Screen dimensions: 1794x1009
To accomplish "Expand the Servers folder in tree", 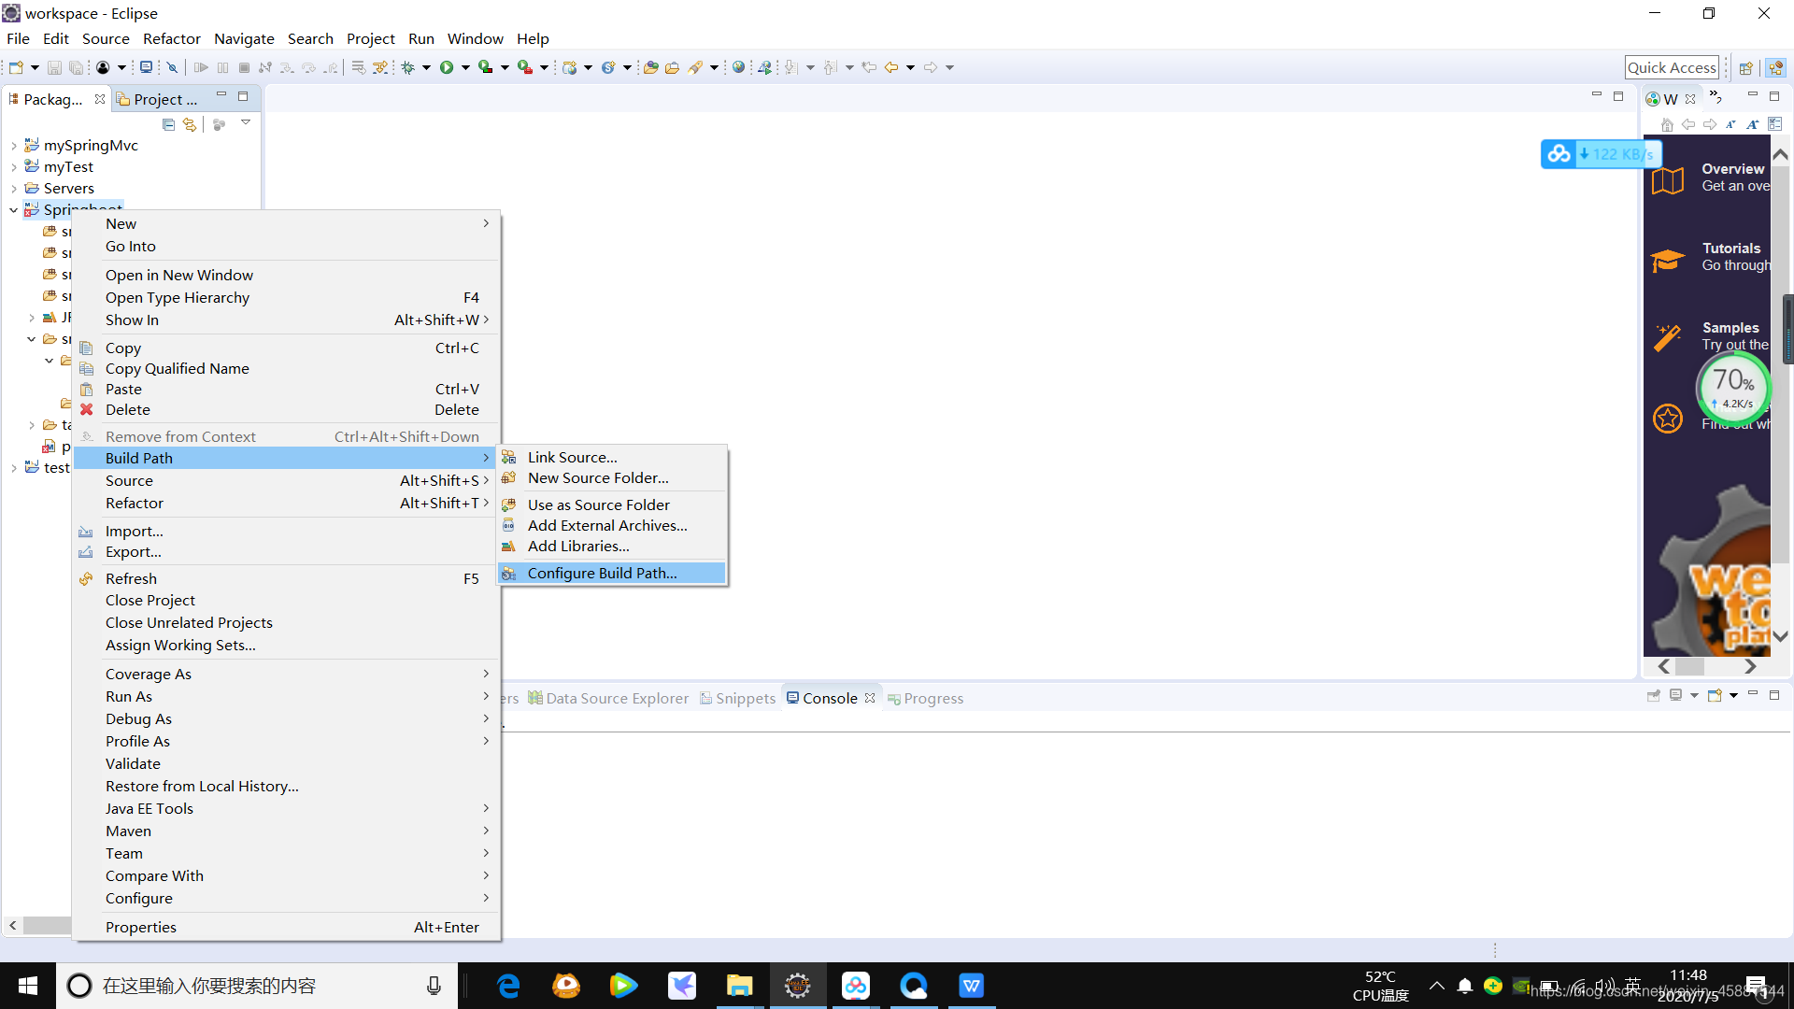I will (14, 189).
